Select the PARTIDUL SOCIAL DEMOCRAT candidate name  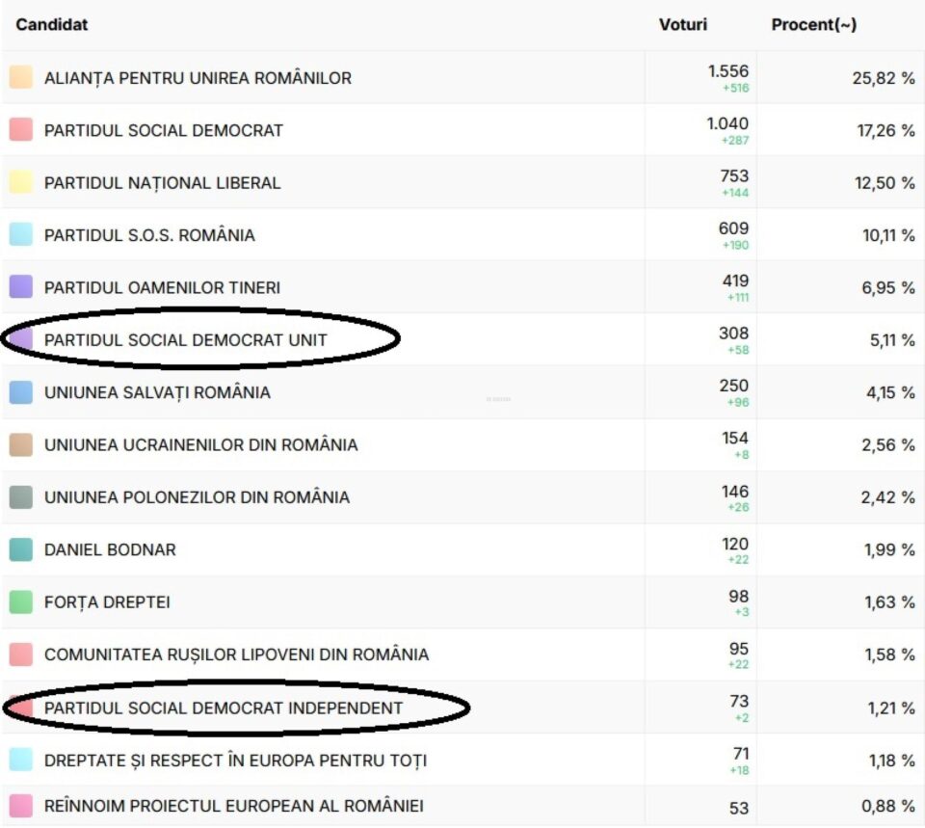tap(164, 130)
